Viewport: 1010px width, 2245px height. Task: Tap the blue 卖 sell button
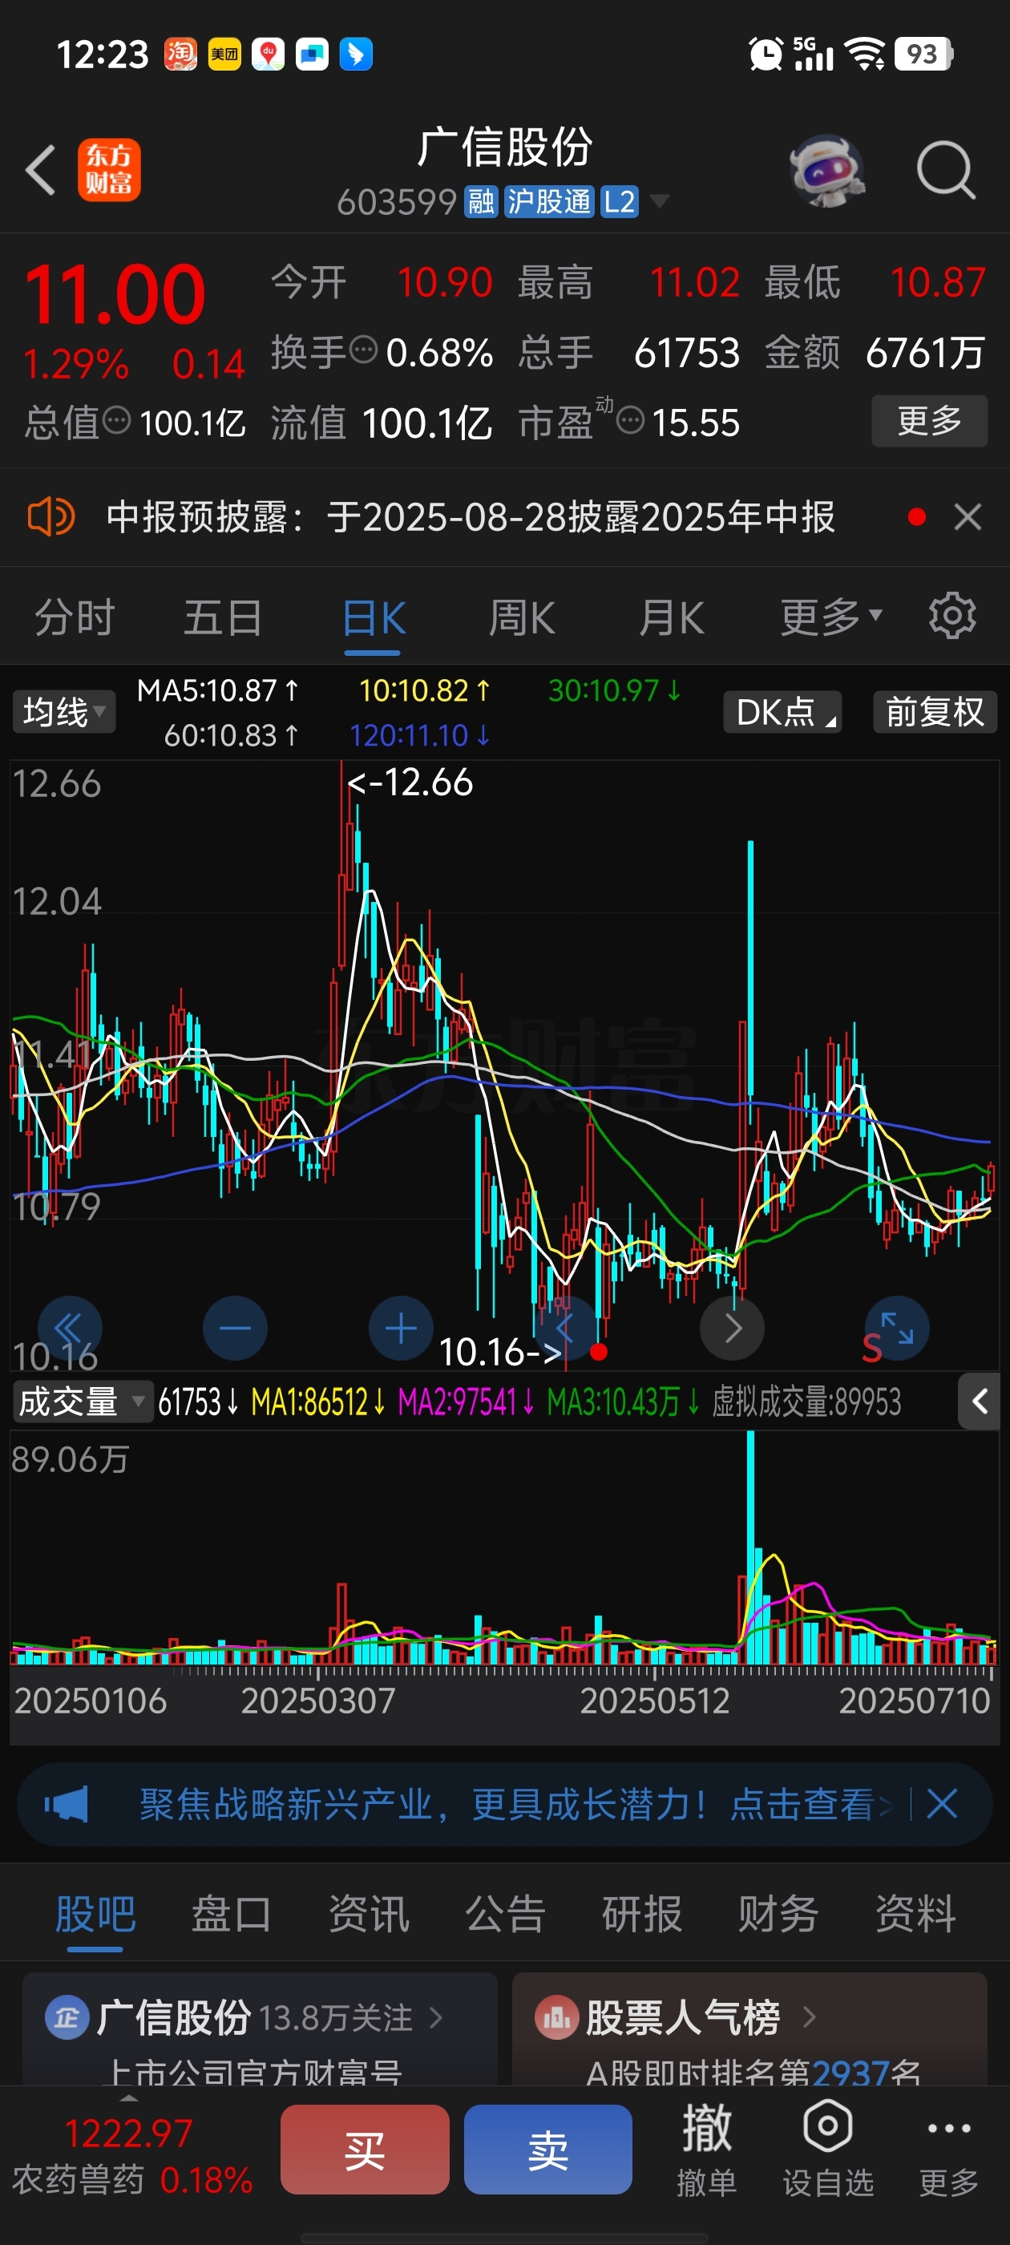[548, 2149]
